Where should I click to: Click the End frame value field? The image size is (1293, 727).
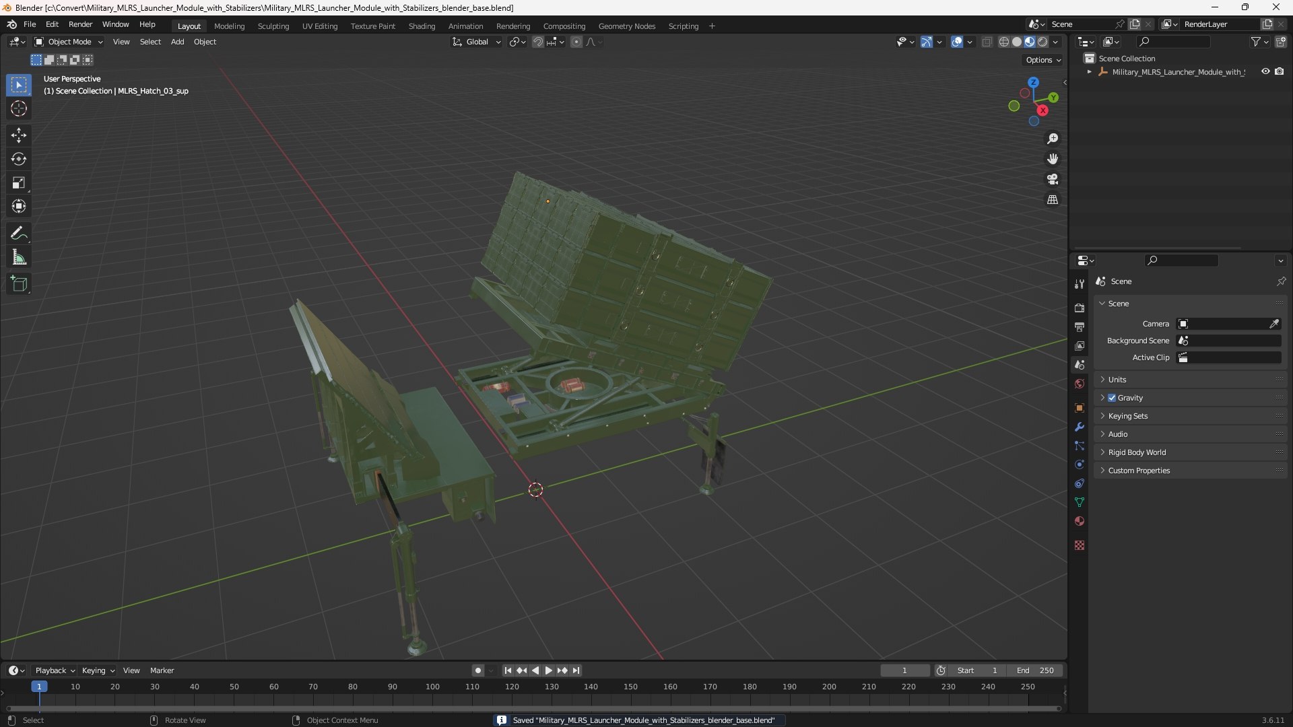[1035, 670]
